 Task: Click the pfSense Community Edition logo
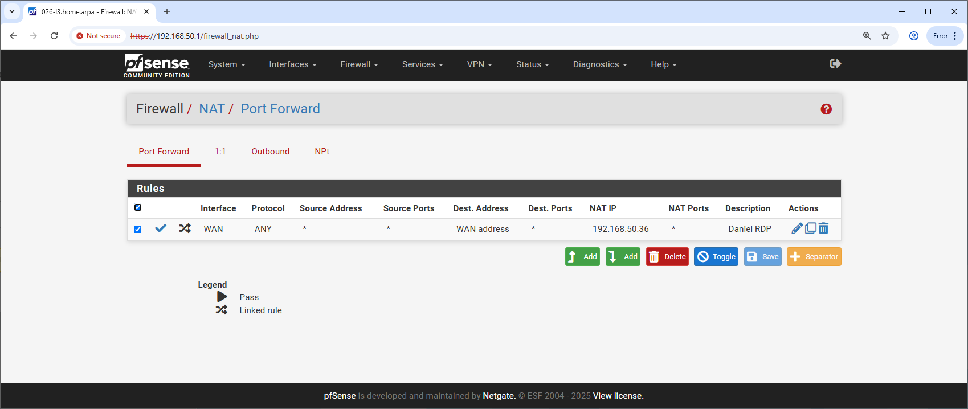coord(157,66)
